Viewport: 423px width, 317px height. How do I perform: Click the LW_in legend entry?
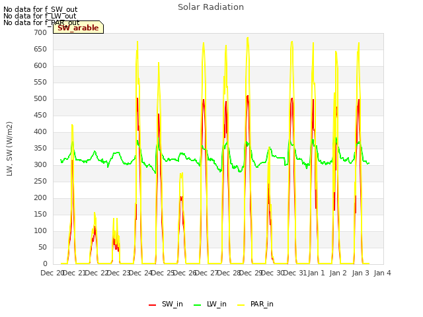click(x=210, y=304)
